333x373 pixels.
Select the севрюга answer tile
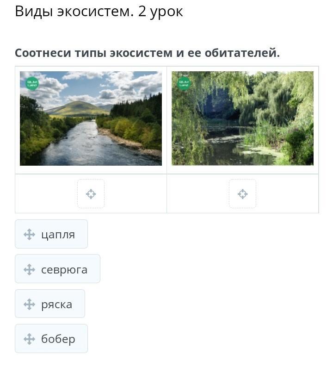[x=57, y=269]
